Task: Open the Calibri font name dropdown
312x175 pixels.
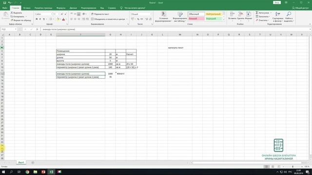Action: point(52,14)
